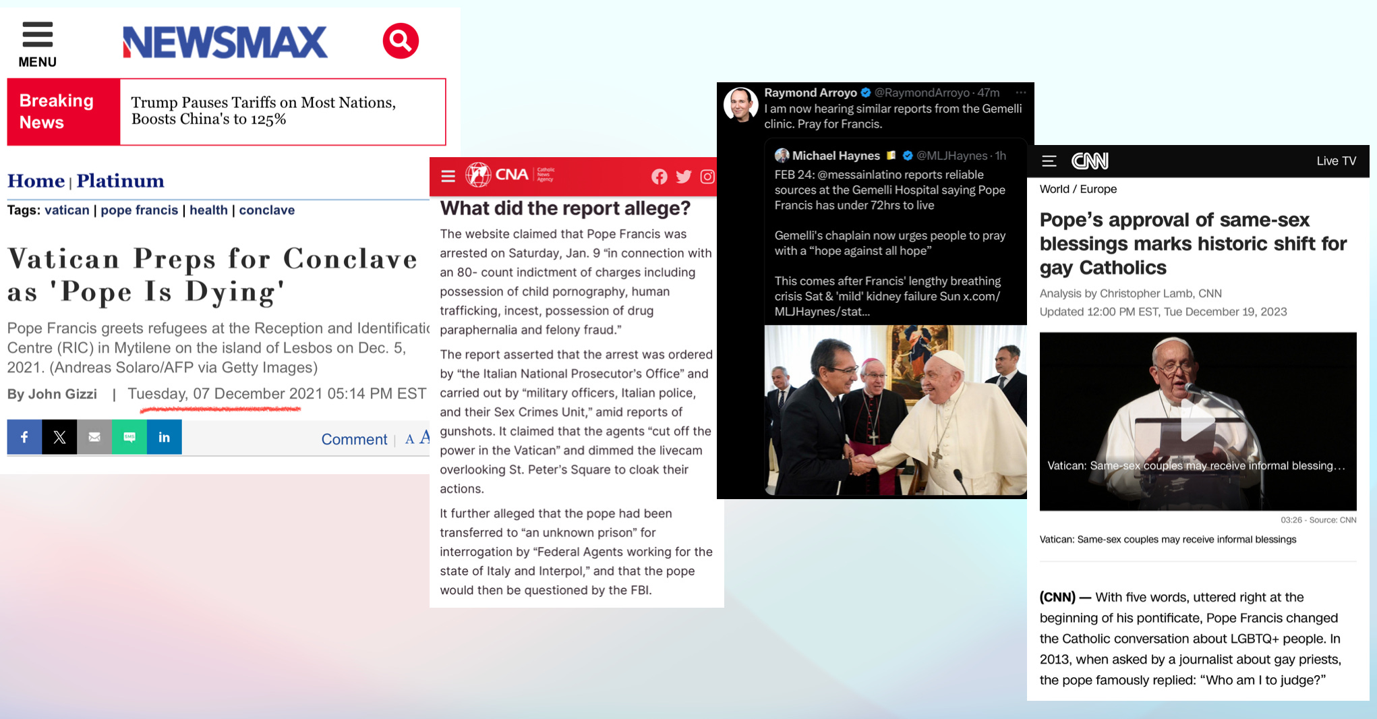
Task: Open the x.com/MLJHaynes/stat... link
Action: 887,304
